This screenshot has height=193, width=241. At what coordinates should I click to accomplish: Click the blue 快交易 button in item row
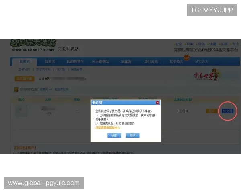click(x=228, y=111)
